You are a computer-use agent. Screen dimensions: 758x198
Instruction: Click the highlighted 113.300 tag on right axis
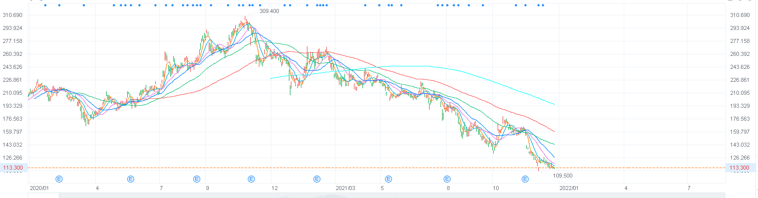740,168
